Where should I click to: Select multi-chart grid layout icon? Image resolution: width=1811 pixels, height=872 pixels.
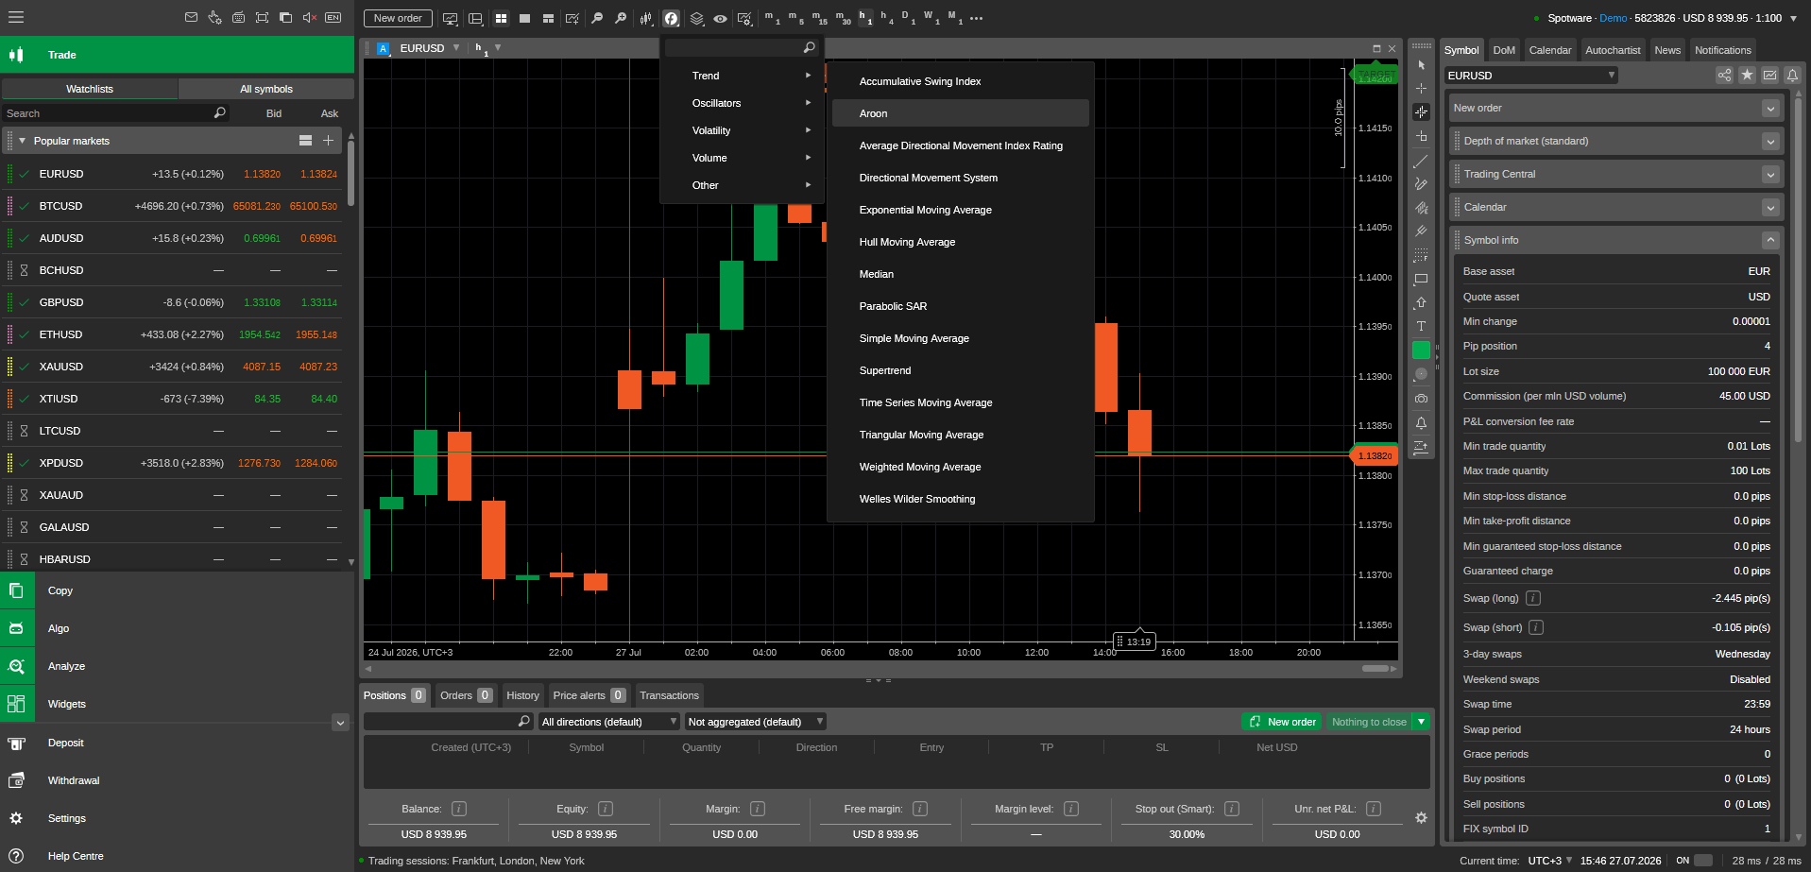coord(501,18)
